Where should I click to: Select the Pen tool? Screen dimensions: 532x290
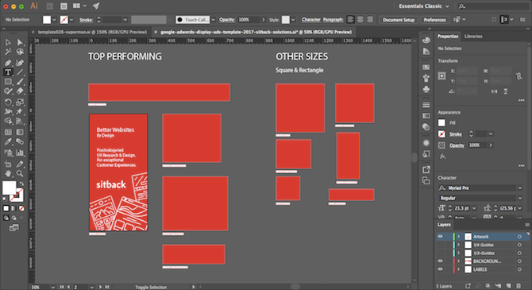[x=8, y=63]
